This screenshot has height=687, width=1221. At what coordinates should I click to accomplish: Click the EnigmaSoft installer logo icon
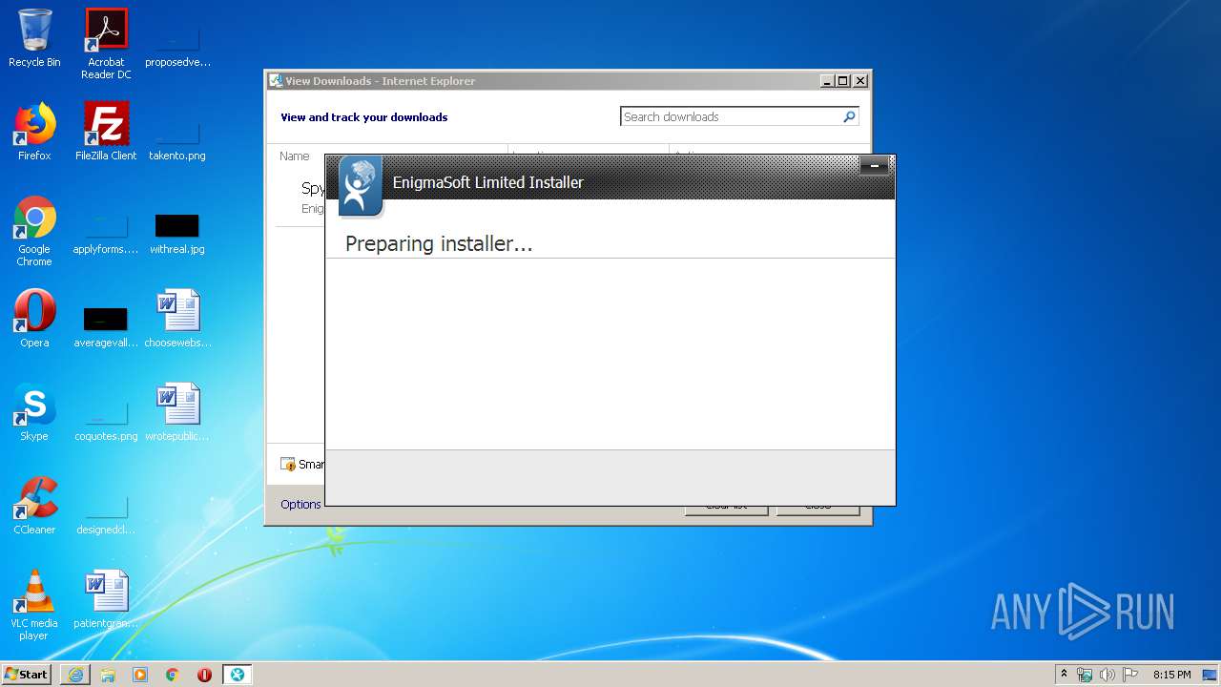click(x=360, y=186)
